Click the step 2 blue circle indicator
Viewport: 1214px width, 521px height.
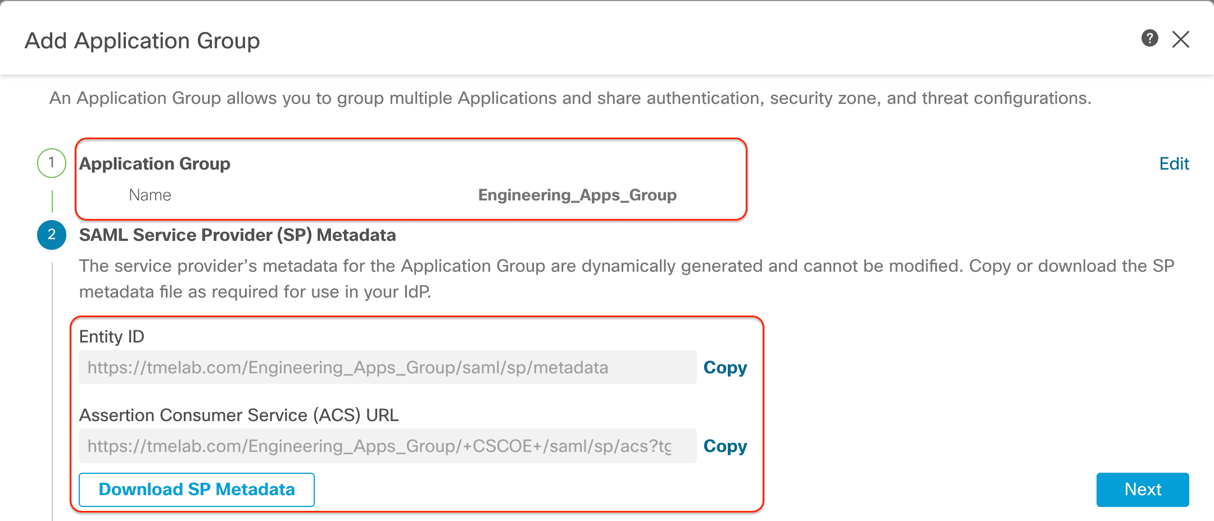click(52, 235)
